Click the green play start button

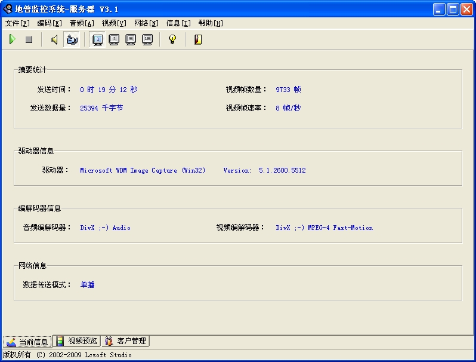12,39
